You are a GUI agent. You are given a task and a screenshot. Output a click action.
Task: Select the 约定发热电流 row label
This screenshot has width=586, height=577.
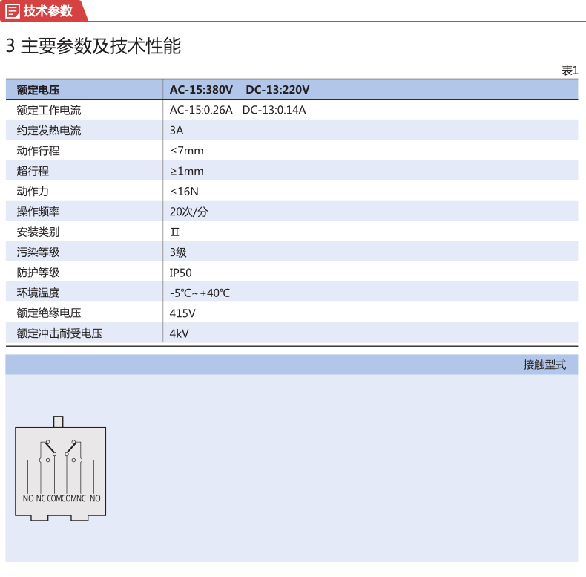point(49,131)
